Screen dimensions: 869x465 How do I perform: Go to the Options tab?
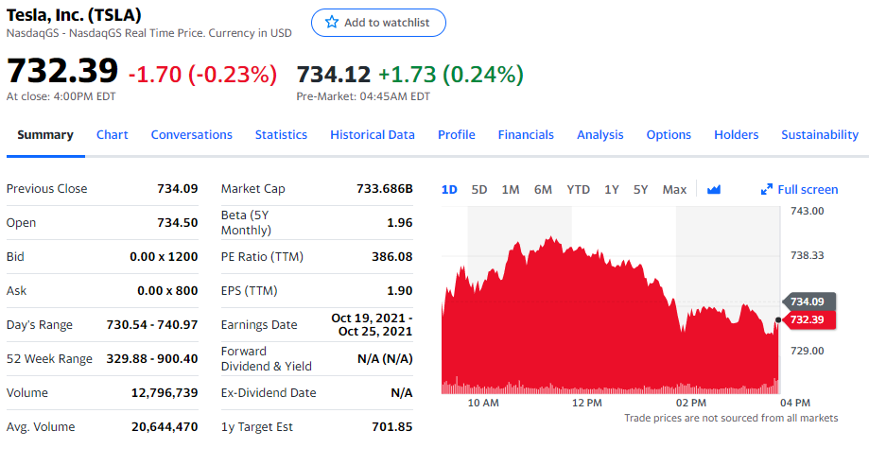pos(669,134)
